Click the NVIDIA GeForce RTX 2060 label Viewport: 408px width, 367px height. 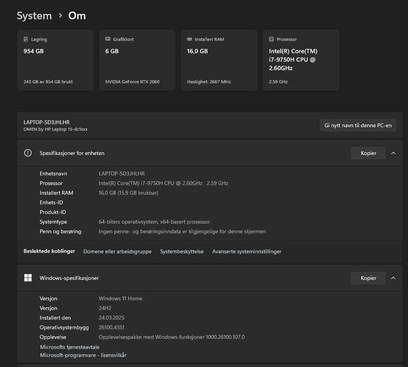pyautogui.click(x=132, y=82)
